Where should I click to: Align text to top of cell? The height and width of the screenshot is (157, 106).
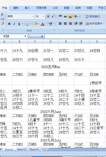pos(60,16)
